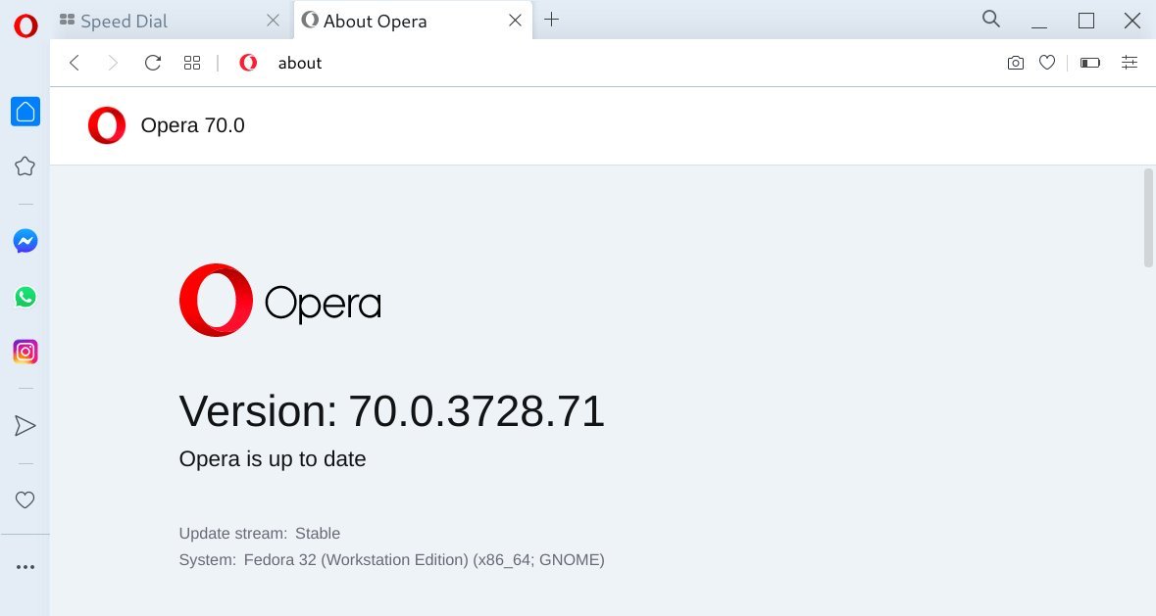This screenshot has width=1156, height=616.
Task: Open Facebook Messenger in sidebar
Action: 25,241
